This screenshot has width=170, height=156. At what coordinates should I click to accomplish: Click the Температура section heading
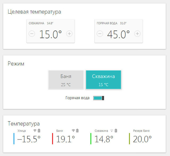pyautogui.click(x=24, y=124)
